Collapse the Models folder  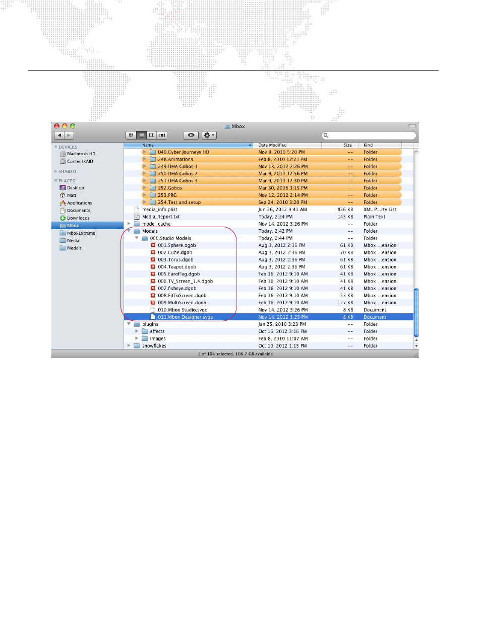(x=129, y=231)
